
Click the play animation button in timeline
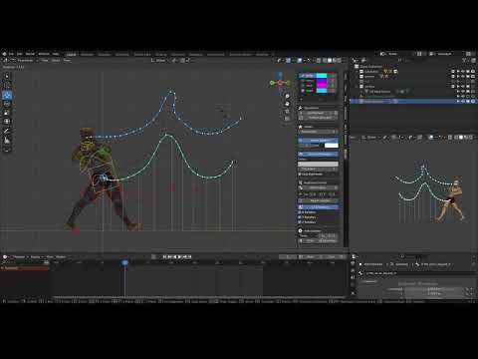(179, 257)
